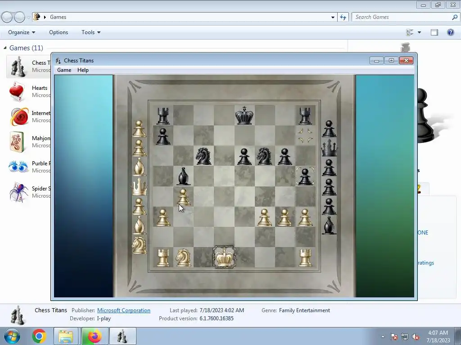Click the change view icon in Games window

pyautogui.click(x=410, y=32)
